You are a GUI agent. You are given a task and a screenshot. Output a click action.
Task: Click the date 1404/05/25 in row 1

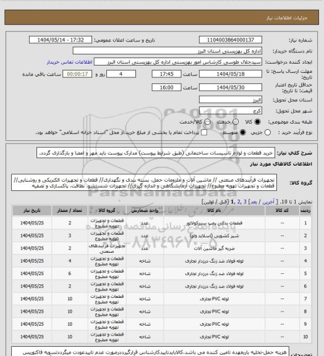[x=32, y=223]
